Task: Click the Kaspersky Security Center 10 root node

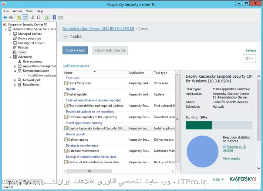Action: tap(27, 24)
